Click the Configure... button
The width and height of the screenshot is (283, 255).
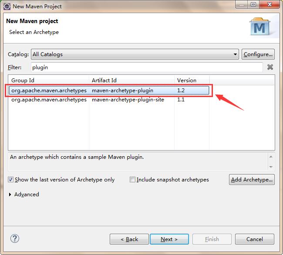(258, 54)
